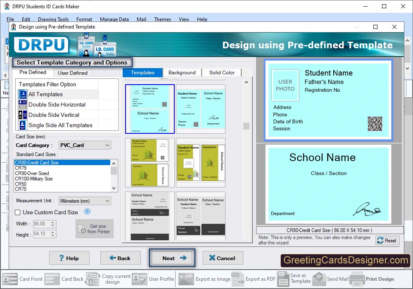The height and width of the screenshot is (289, 413).
Task: Increase the Width spinner value
Action: click(53, 222)
